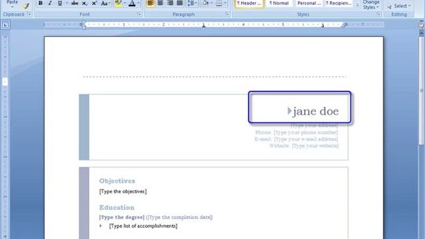Click the 'Objectives' heading
This screenshot has width=425, height=239.
pyautogui.click(x=117, y=181)
